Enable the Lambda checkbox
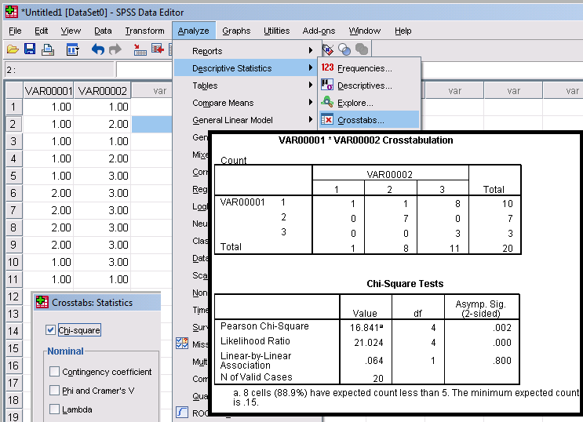 54,409
